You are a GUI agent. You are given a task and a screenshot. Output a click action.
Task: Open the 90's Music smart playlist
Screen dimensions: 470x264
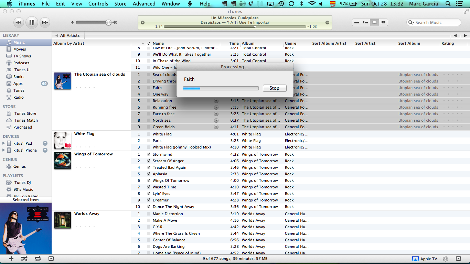pos(23,189)
